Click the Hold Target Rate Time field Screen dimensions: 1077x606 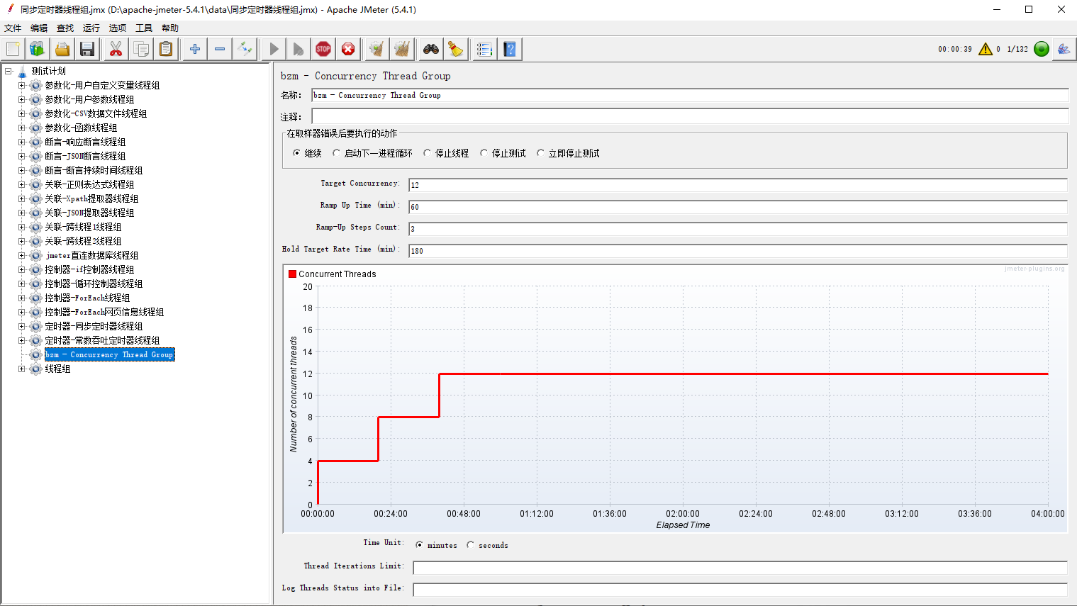pos(738,251)
